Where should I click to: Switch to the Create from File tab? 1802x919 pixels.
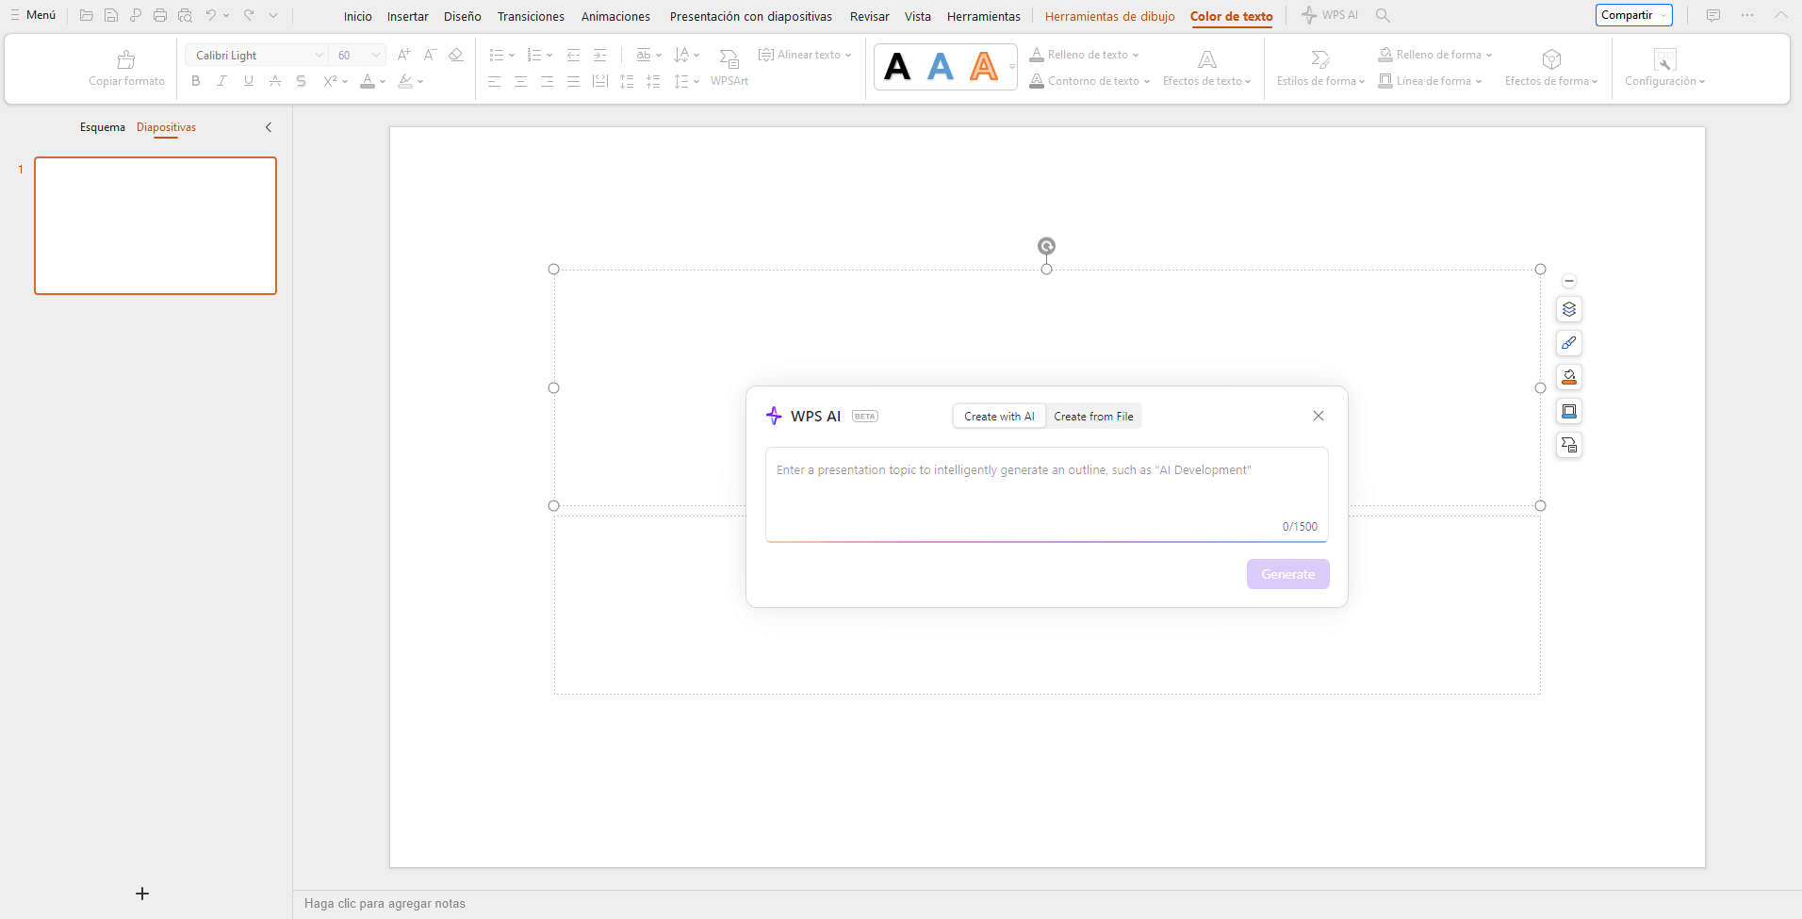tap(1093, 416)
